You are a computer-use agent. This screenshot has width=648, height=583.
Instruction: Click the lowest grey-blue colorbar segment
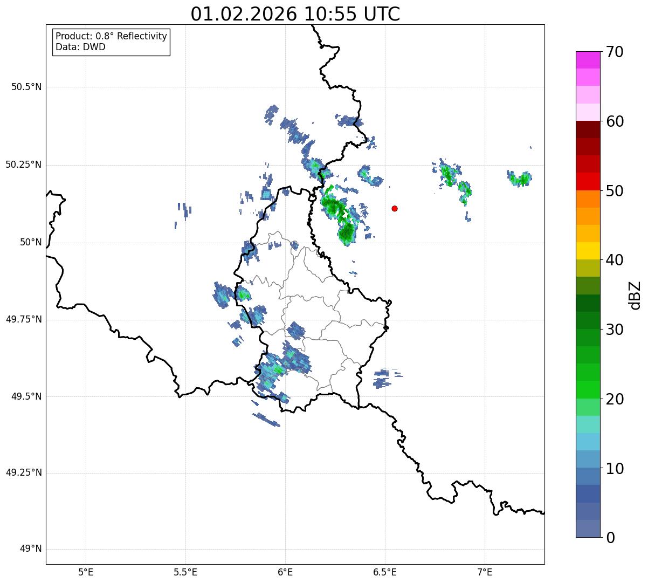(x=588, y=529)
